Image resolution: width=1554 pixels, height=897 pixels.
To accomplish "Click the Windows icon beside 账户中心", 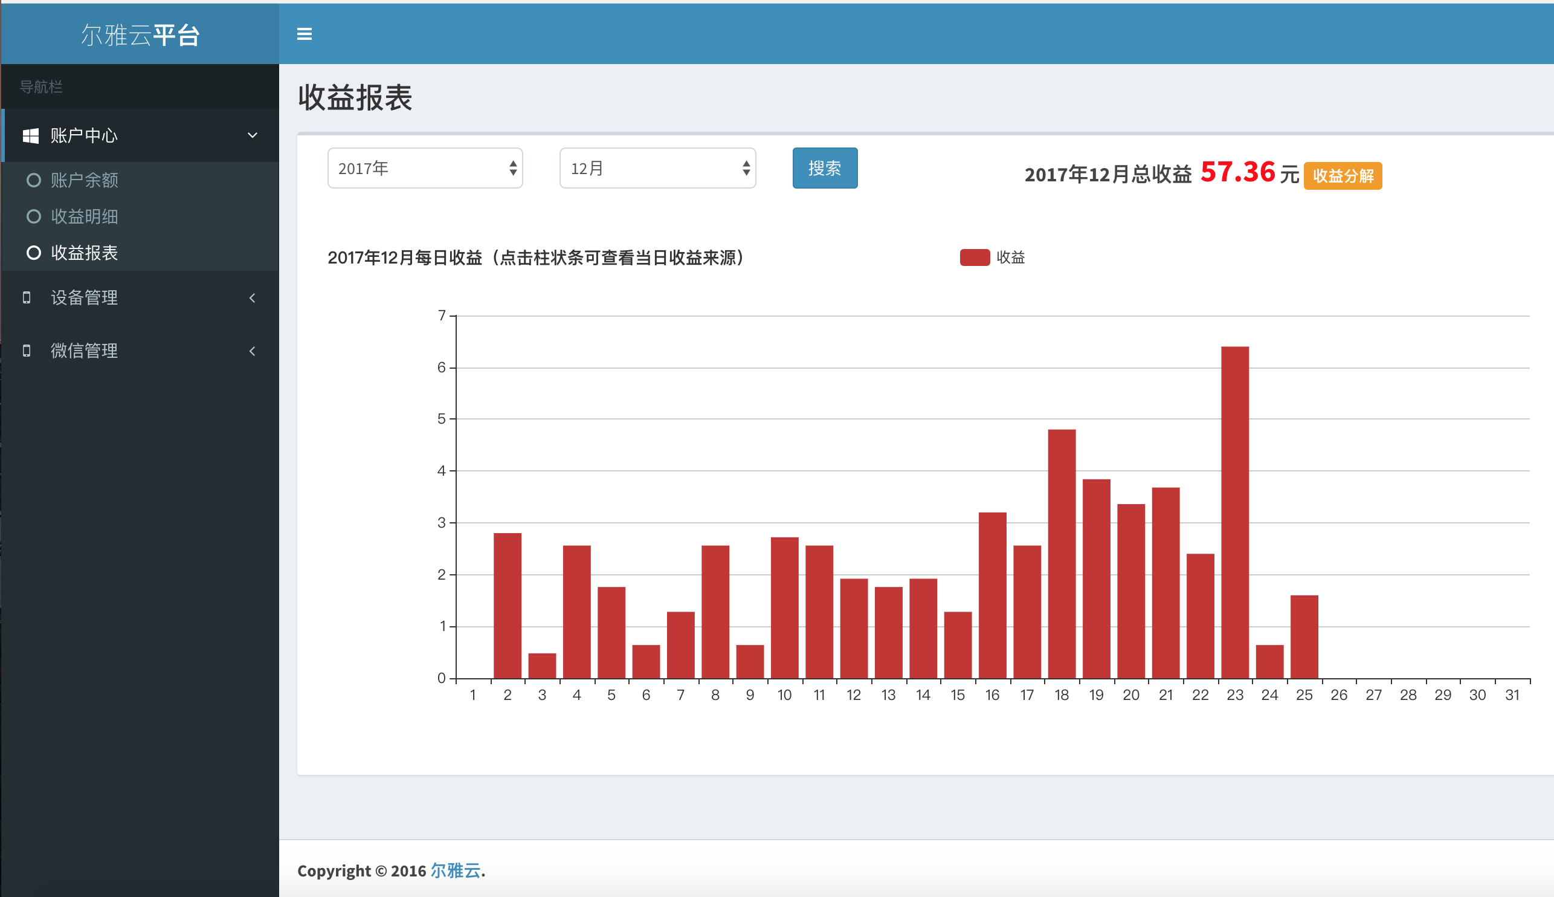I will tap(30, 135).
